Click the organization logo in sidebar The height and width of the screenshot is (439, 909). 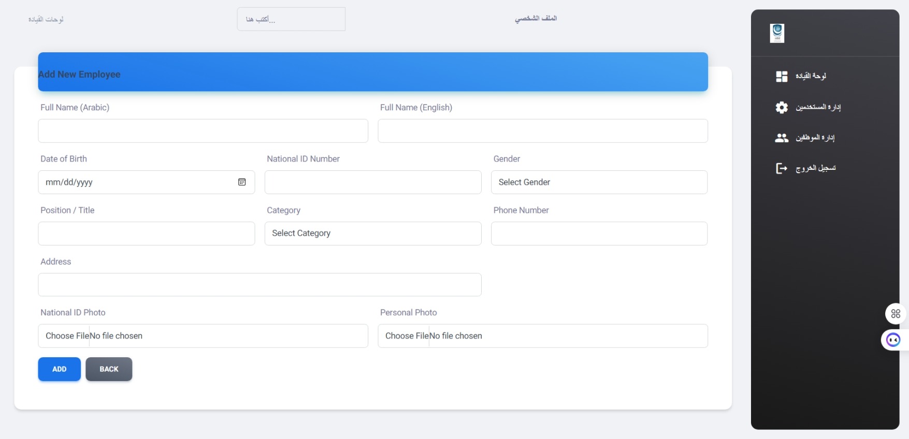[x=777, y=33]
